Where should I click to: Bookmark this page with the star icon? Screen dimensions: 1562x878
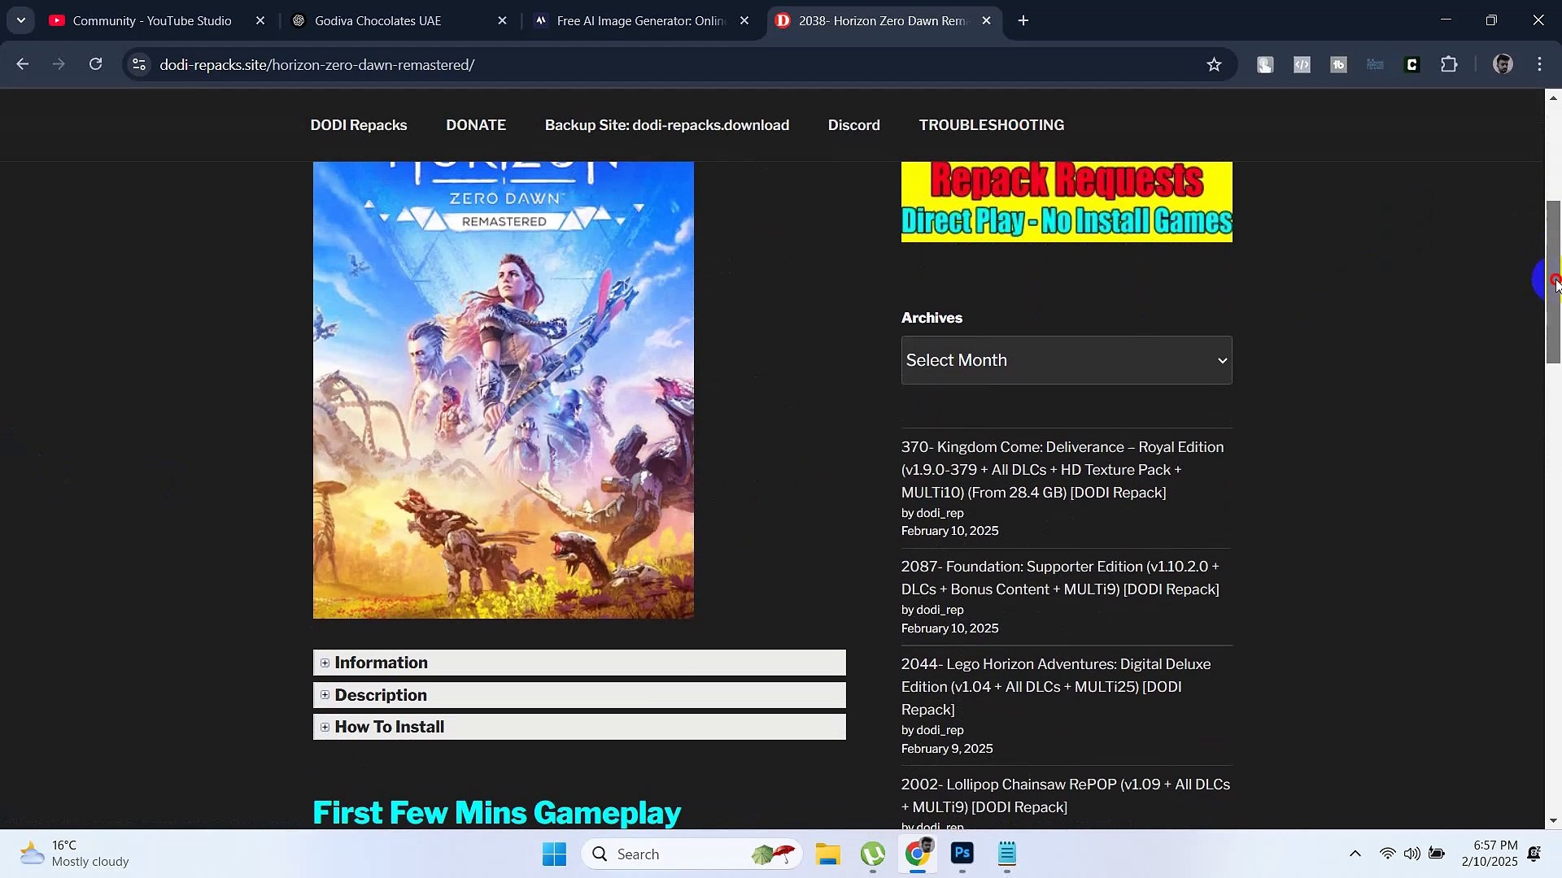[x=1214, y=65]
